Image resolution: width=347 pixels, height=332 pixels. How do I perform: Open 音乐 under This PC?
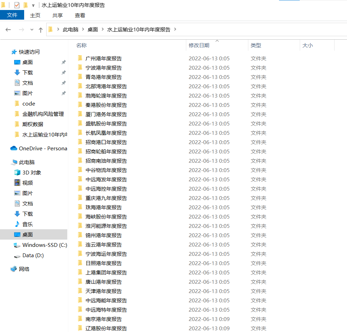28,224
